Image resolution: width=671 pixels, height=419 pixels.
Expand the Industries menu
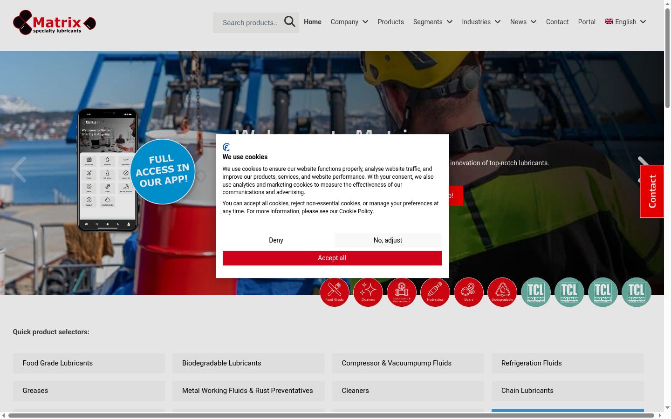pos(481,22)
